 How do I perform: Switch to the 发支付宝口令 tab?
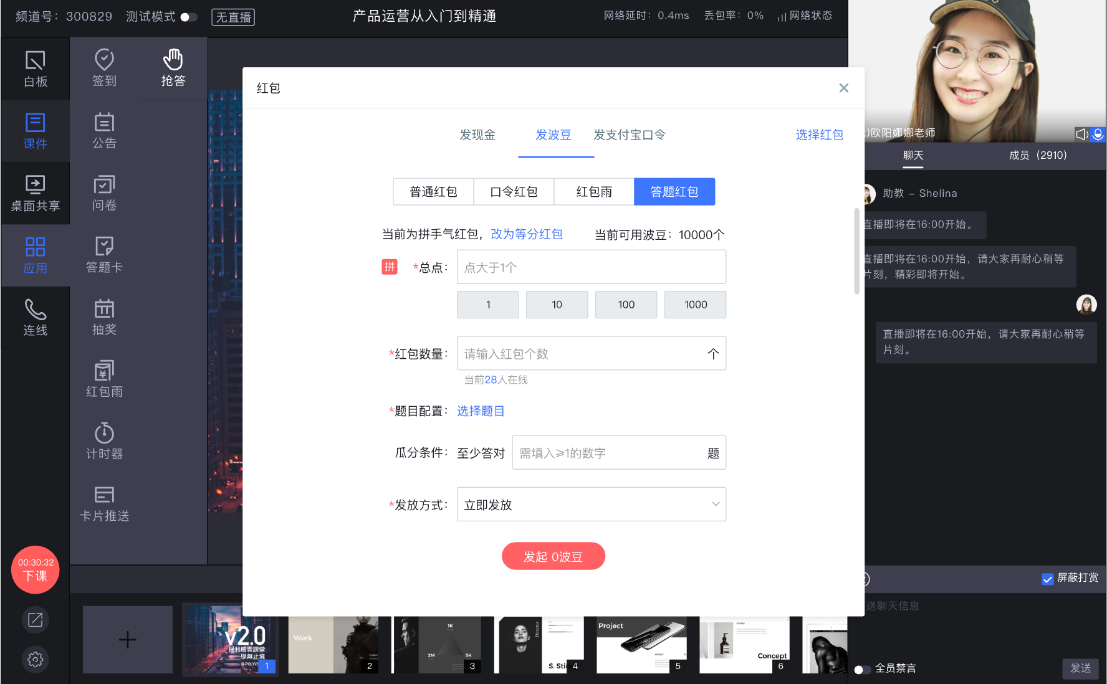pos(630,135)
